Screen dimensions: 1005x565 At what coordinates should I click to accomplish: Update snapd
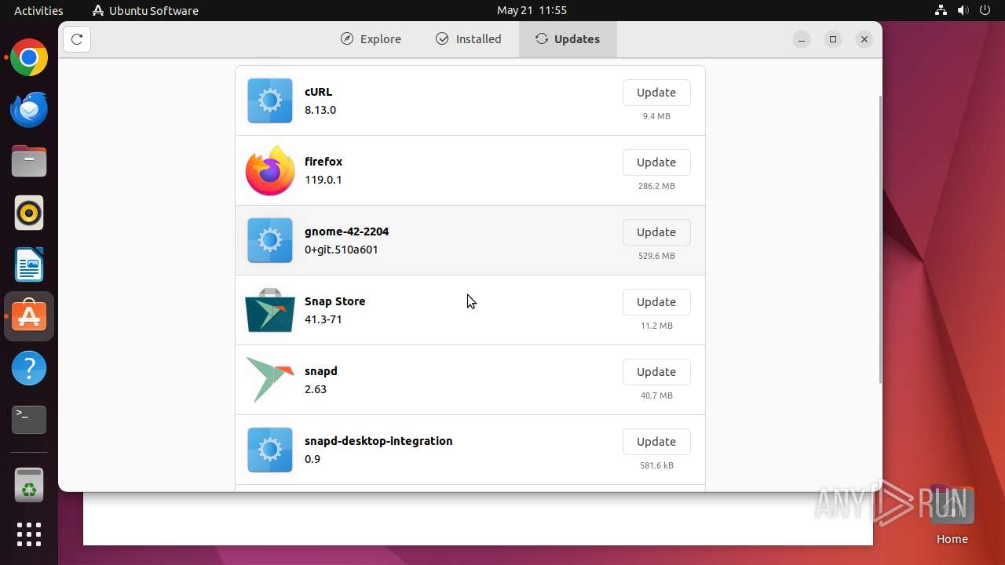656,372
